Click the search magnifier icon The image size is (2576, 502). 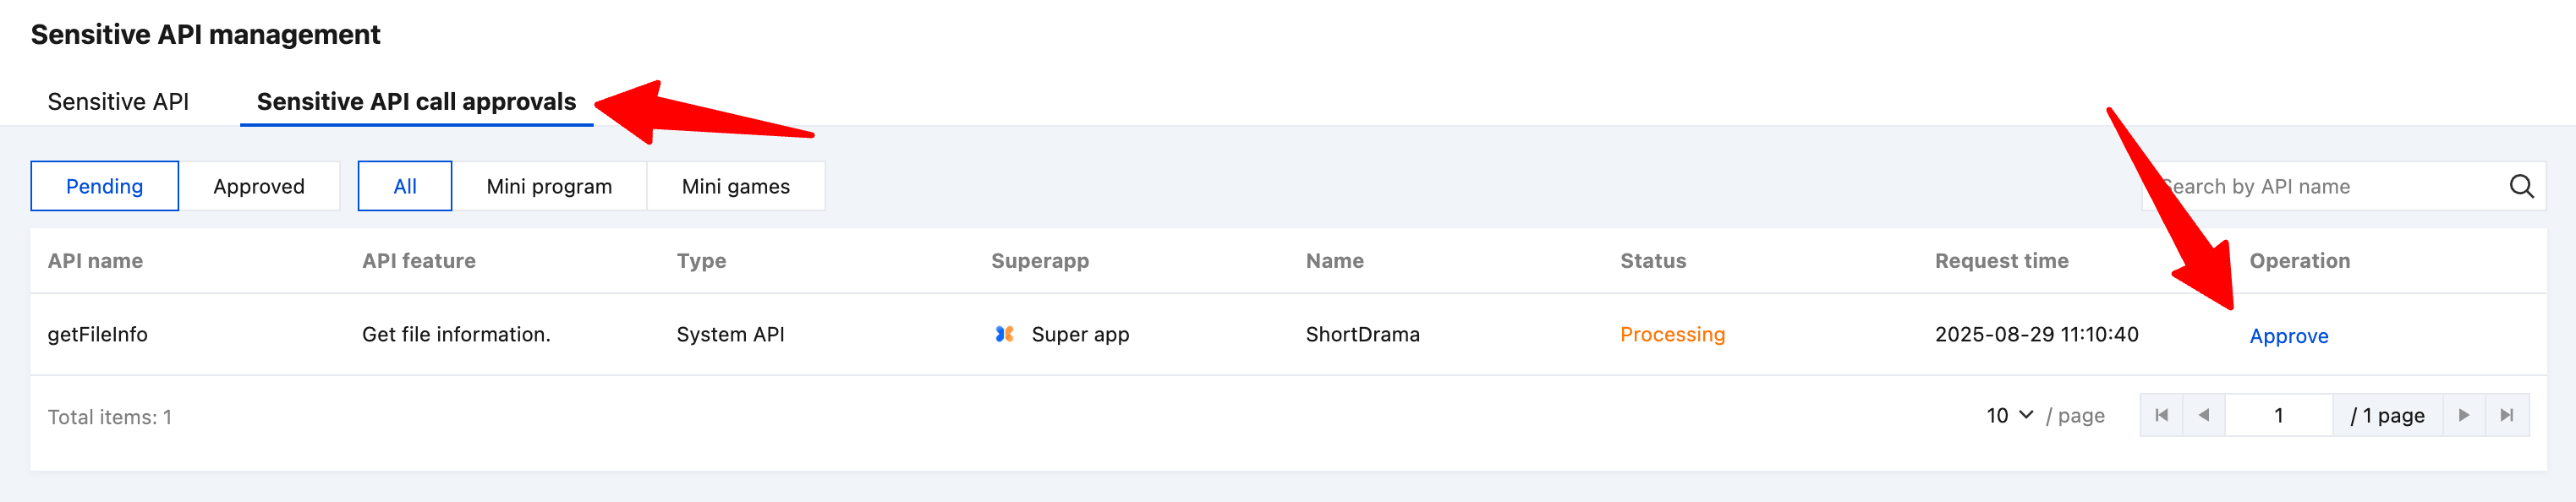click(x=2520, y=186)
